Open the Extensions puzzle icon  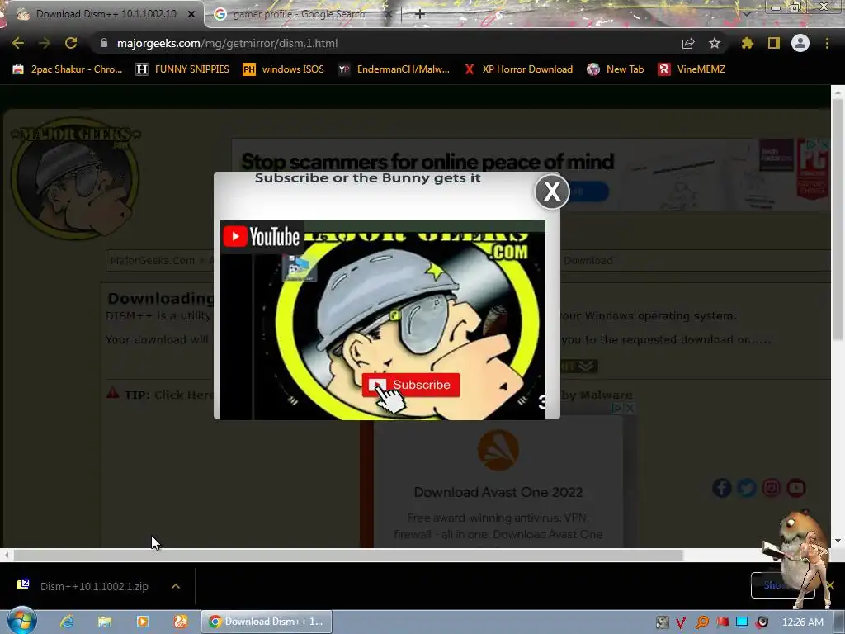(x=748, y=43)
